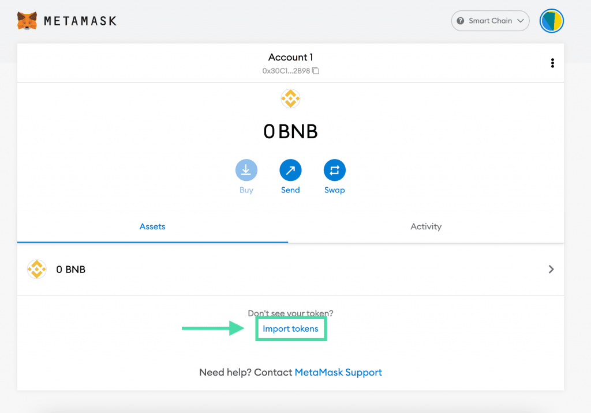Open the account avatar menu
This screenshot has height=413, width=591.
(x=551, y=21)
